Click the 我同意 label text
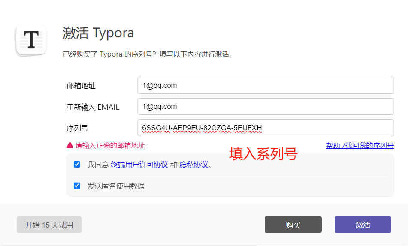Screen dimensions: 408x246 click(98, 165)
